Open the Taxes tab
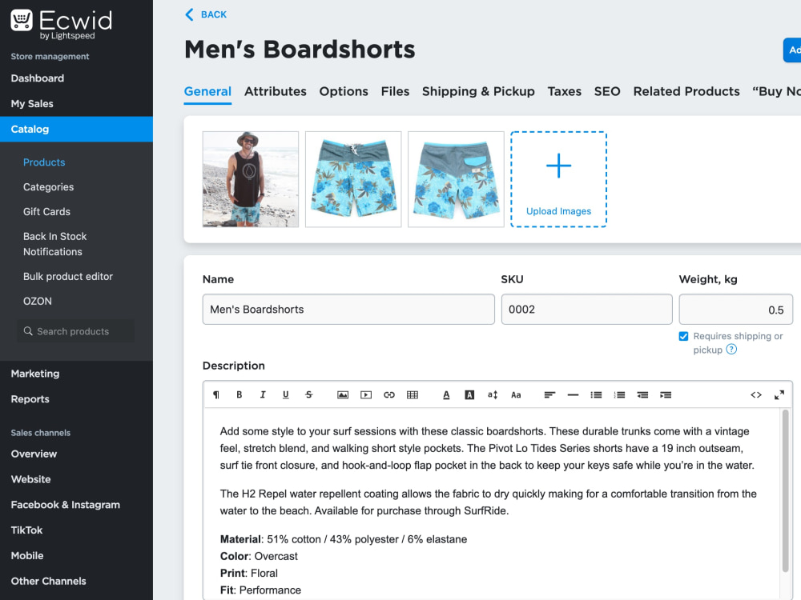Viewport: 801px width, 600px height. click(565, 91)
